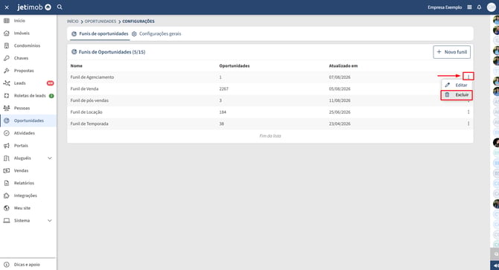Click the red Leads notification badge
Screen dimensions: 499x270
coord(50,83)
